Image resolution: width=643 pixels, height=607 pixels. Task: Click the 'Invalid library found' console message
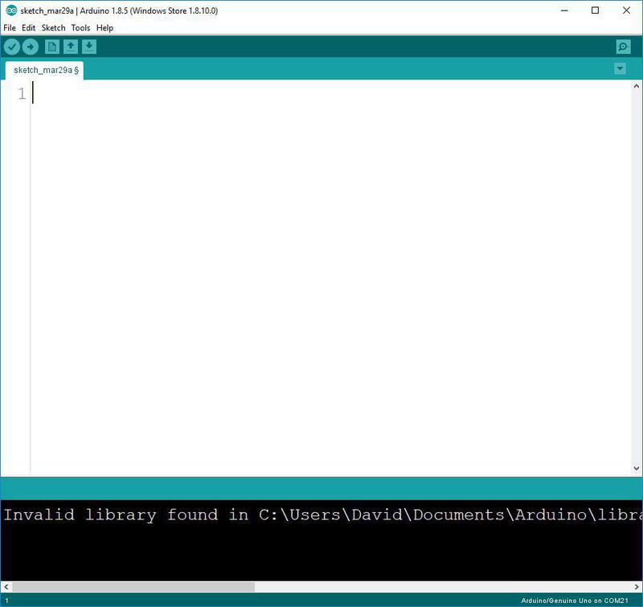[x=323, y=515]
